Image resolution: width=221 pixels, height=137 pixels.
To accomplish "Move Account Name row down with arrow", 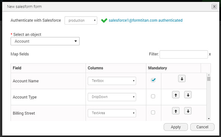I will tap(182, 78).
